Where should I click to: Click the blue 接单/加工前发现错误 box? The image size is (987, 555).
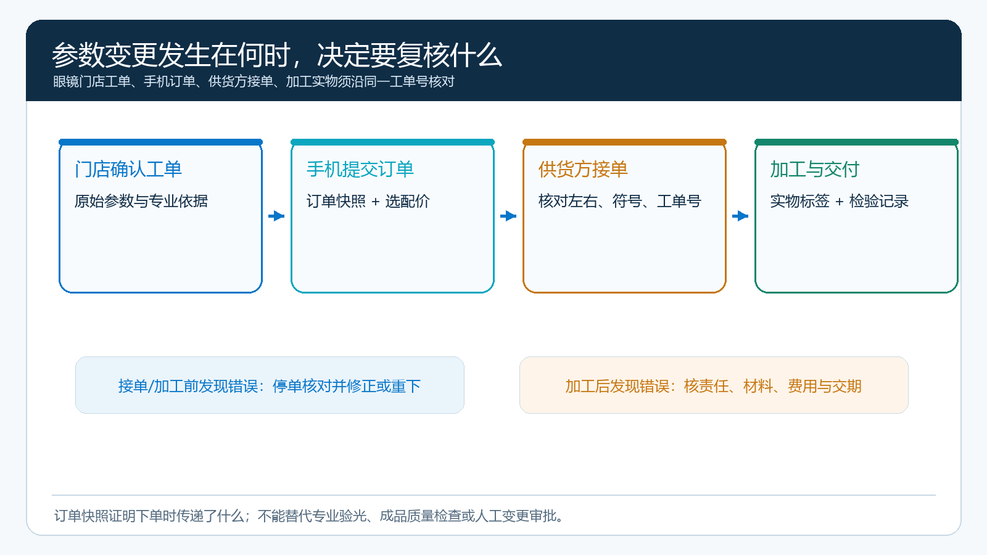point(270,385)
